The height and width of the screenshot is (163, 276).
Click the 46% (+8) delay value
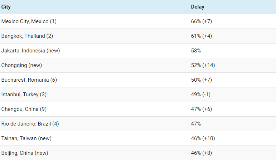202,153
